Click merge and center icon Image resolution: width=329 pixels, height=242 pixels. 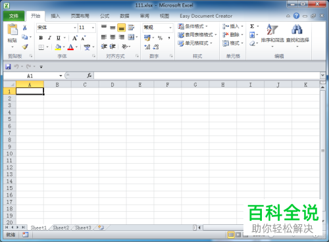(x=131, y=37)
